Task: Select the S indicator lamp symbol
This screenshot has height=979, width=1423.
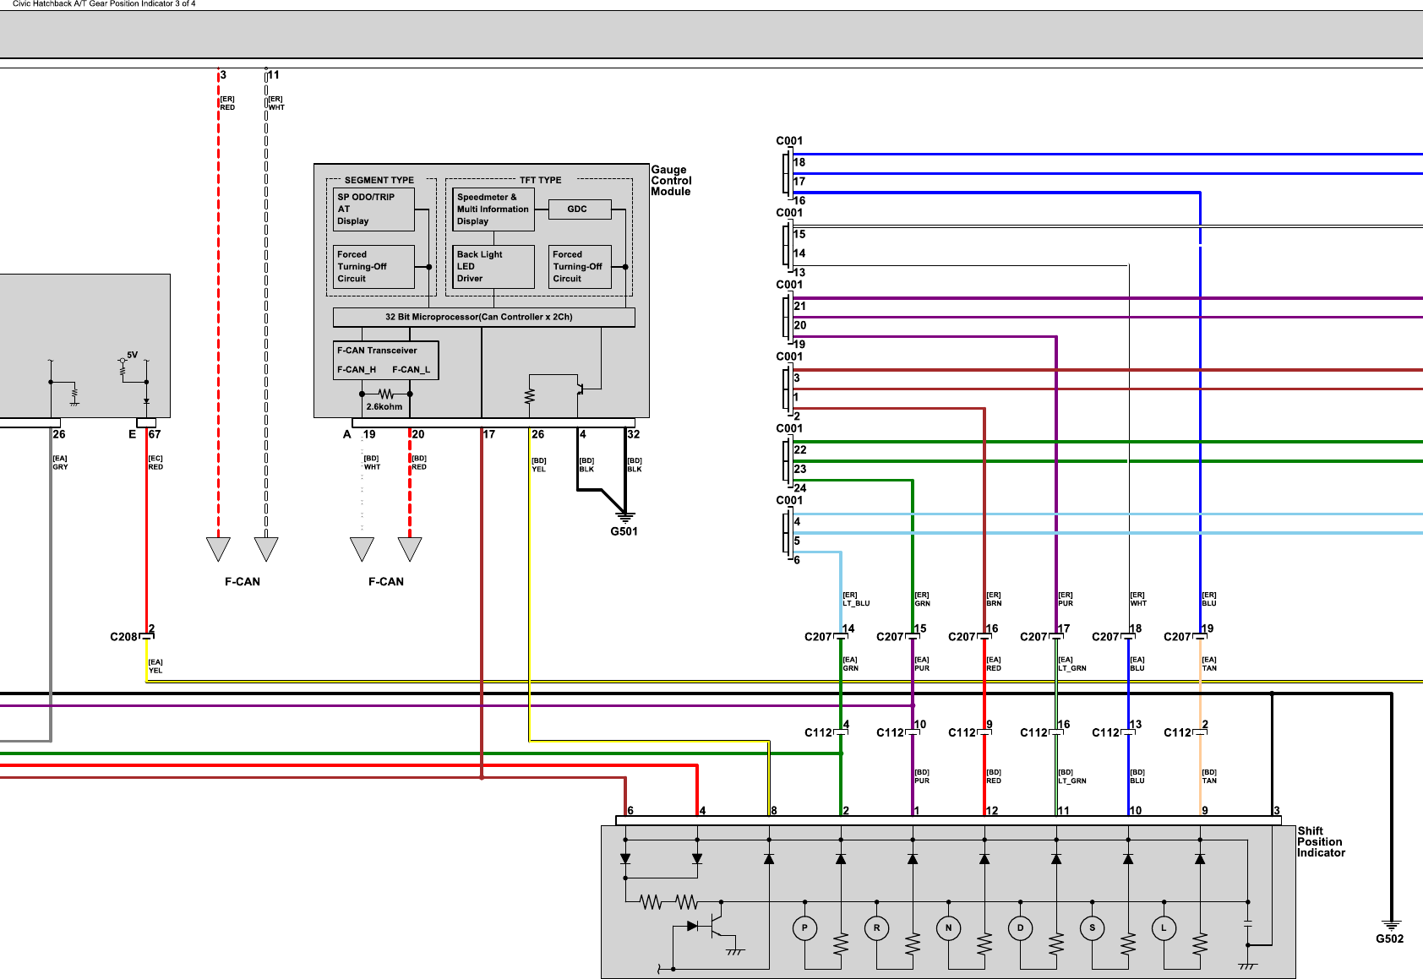Action: pyautogui.click(x=1092, y=928)
